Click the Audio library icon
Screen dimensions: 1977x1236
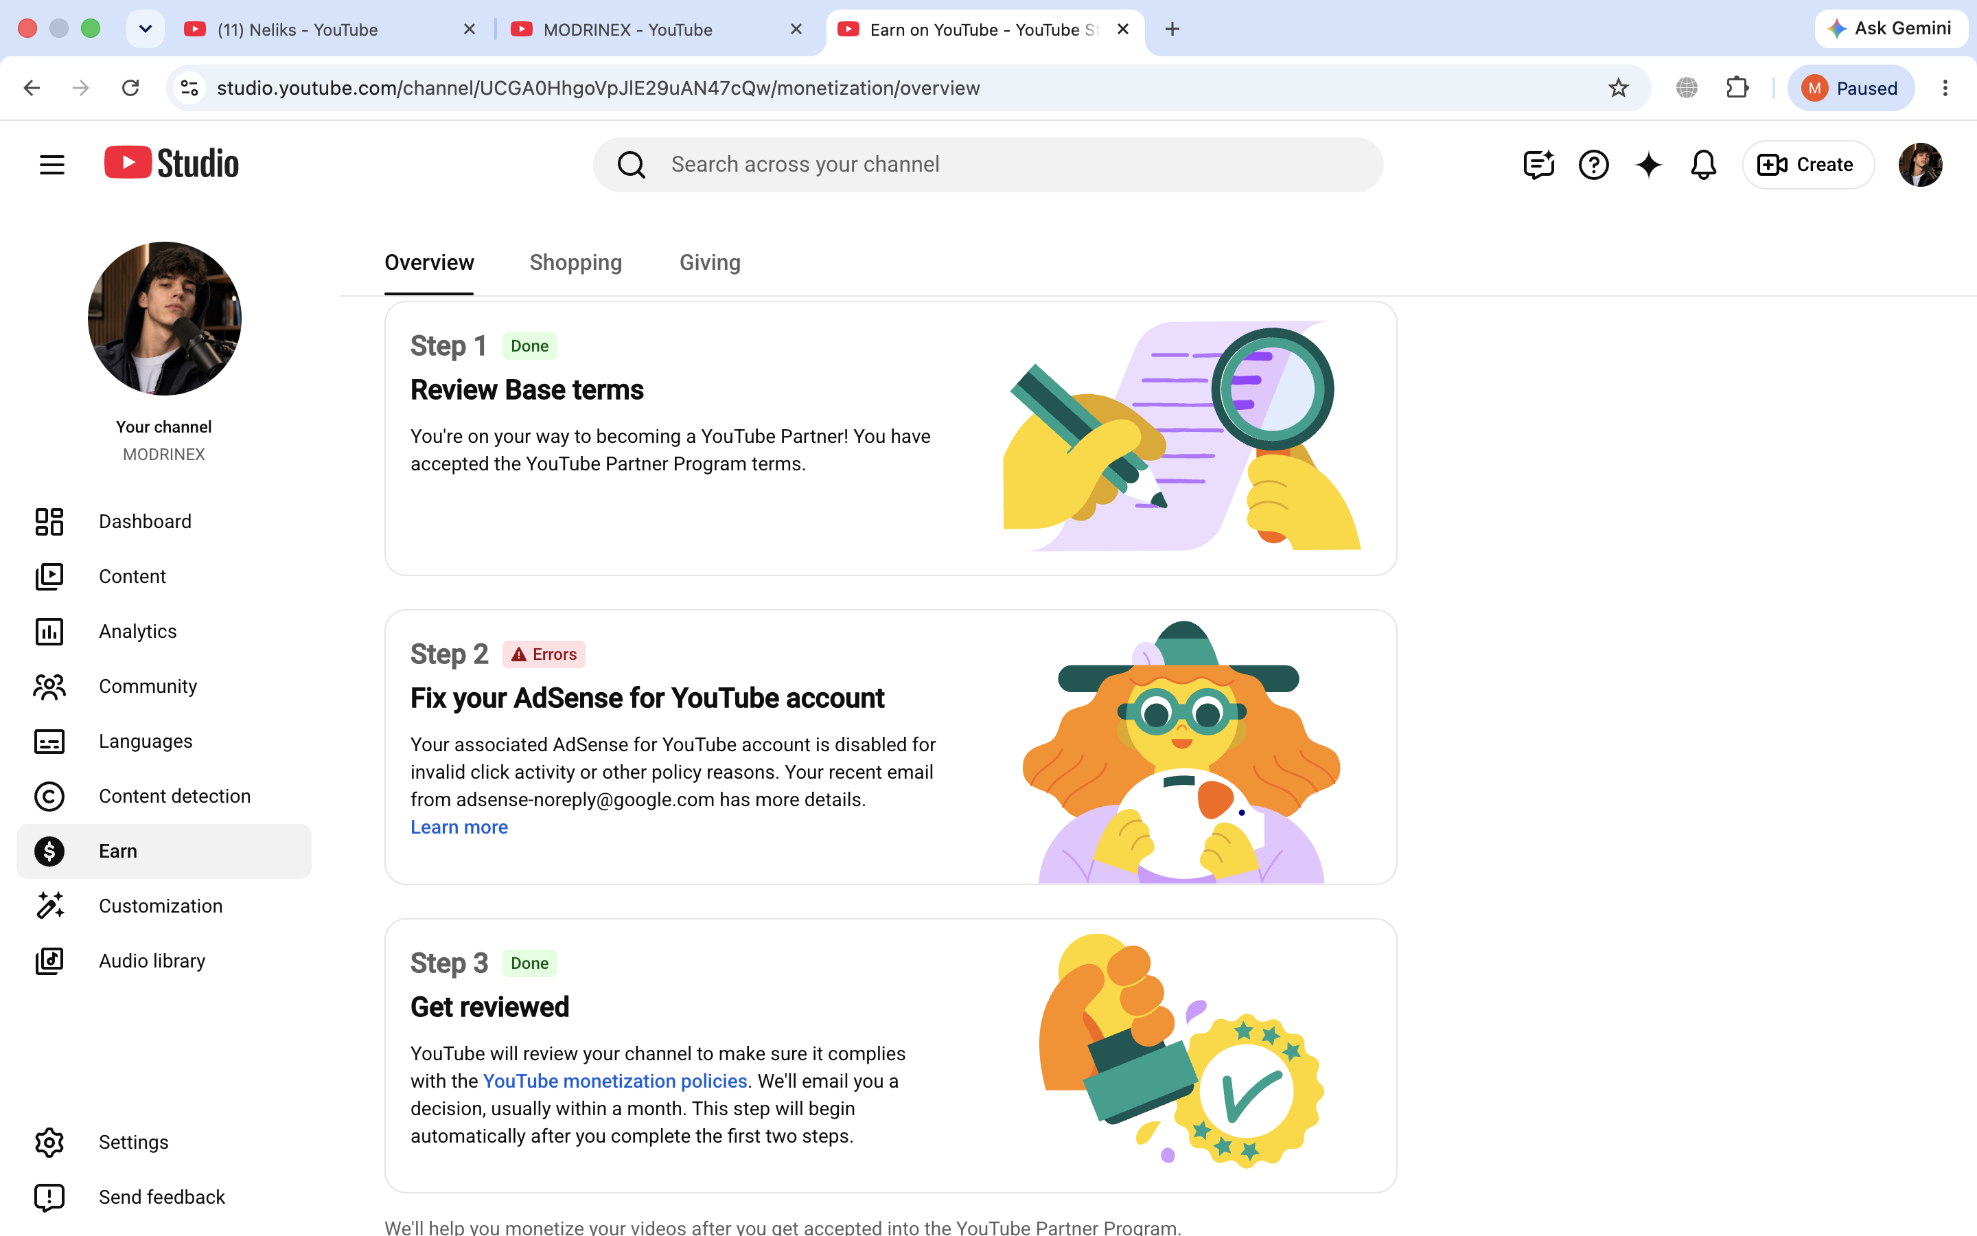click(x=49, y=961)
